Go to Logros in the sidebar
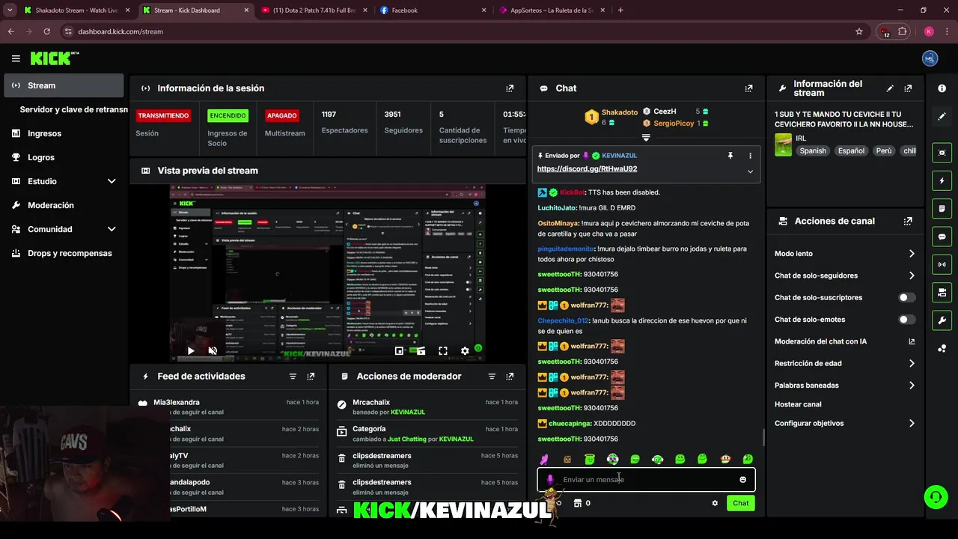This screenshot has height=539, width=958. [x=64, y=157]
